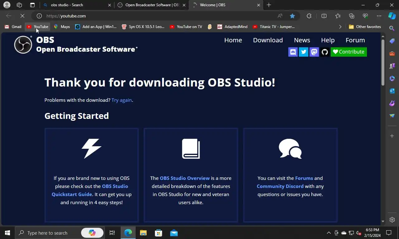Open Workspaces icon in title bar
The height and width of the screenshot is (239, 399).
[x=19, y=5]
